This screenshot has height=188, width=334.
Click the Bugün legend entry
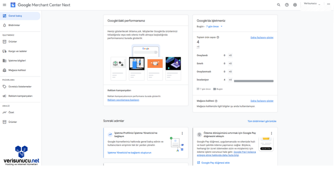pos(218,89)
